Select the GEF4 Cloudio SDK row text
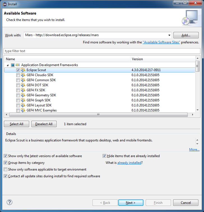This screenshot has width=204, height=212. (40, 75)
